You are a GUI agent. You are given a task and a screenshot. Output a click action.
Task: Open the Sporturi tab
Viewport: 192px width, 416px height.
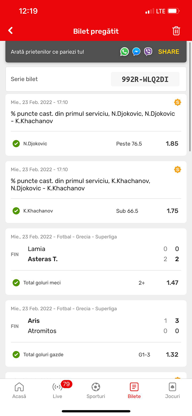point(96,391)
